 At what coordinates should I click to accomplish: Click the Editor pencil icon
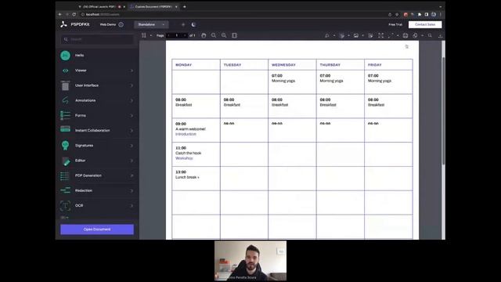(66, 161)
